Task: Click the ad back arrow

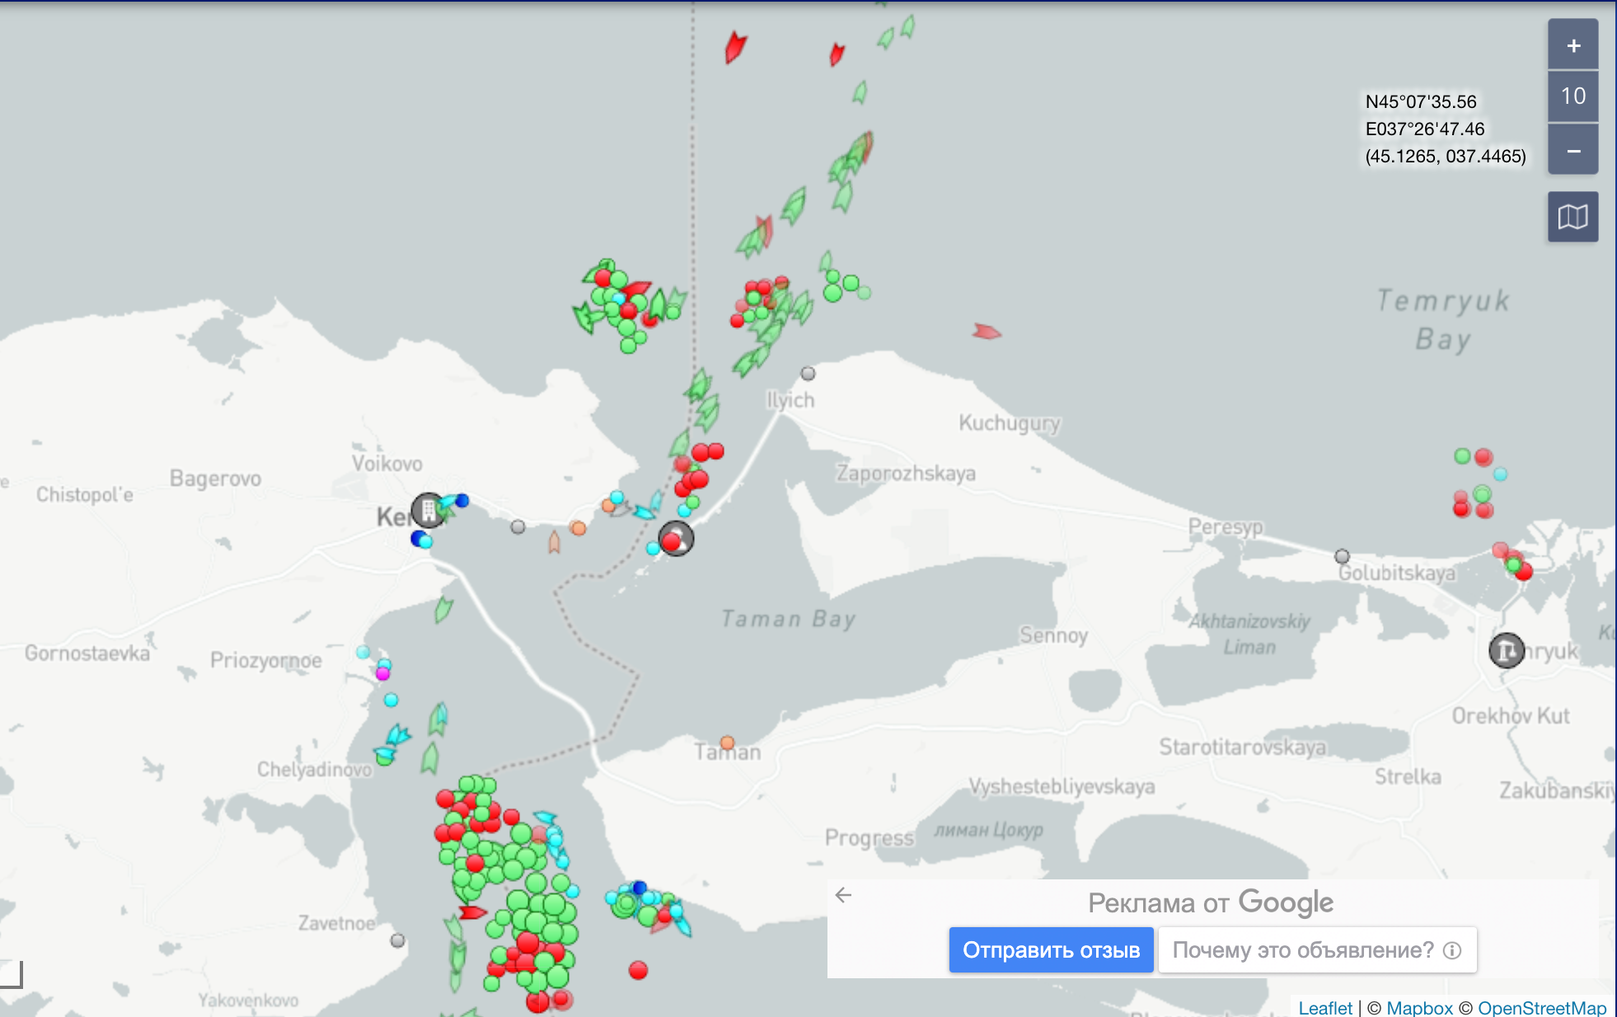Action: click(x=843, y=895)
